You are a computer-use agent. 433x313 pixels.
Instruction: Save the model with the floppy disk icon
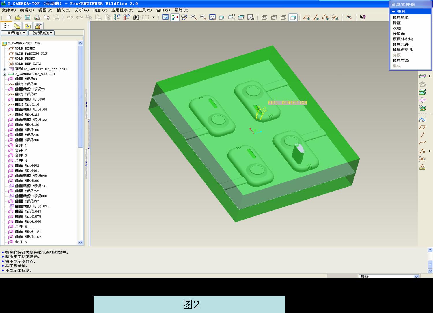27,17
